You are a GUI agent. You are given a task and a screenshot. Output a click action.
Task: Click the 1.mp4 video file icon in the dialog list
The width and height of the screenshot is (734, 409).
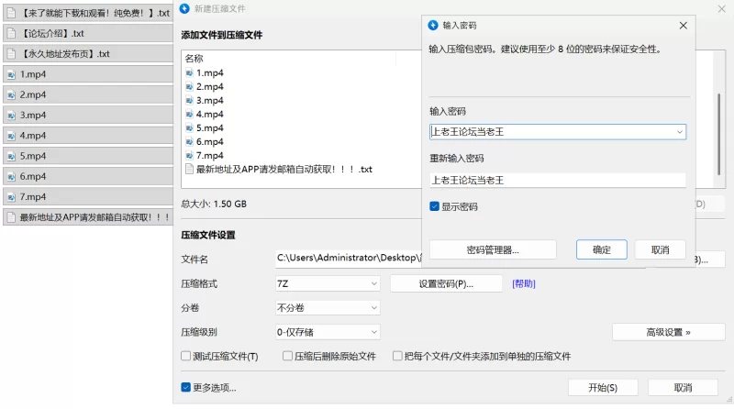[x=189, y=73]
